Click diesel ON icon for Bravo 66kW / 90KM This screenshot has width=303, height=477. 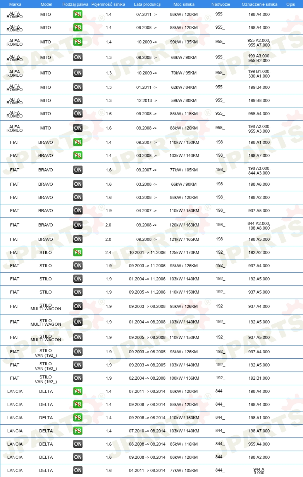(78, 184)
